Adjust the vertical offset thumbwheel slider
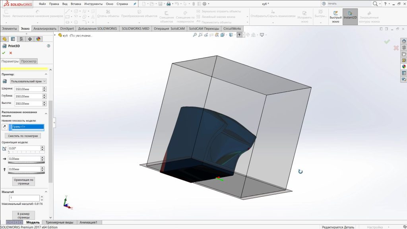 26,173
